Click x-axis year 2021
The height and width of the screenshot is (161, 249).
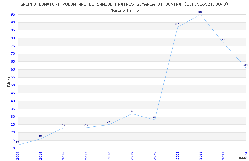[178, 156]
